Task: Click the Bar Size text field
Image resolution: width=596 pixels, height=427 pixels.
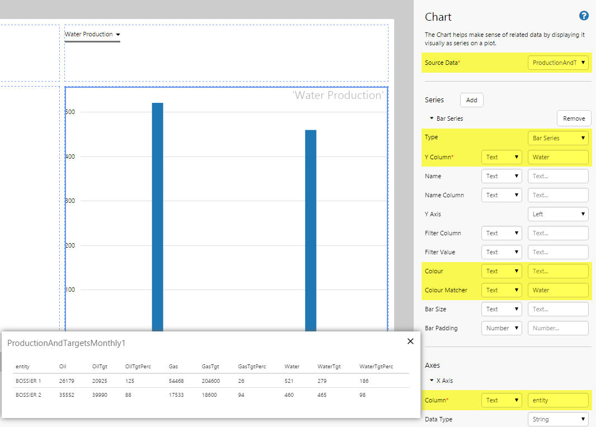Action: 558,309
